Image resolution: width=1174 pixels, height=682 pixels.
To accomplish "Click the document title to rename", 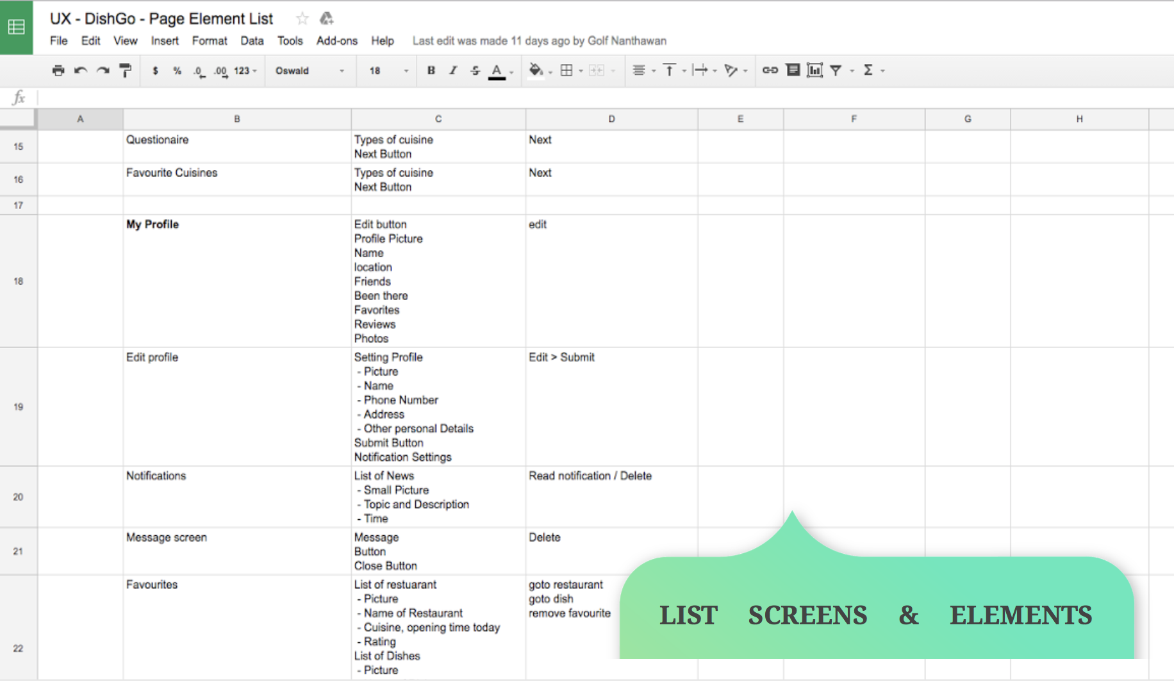I will point(161,19).
